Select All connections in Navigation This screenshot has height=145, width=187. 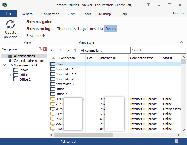pyautogui.click(x=24, y=56)
